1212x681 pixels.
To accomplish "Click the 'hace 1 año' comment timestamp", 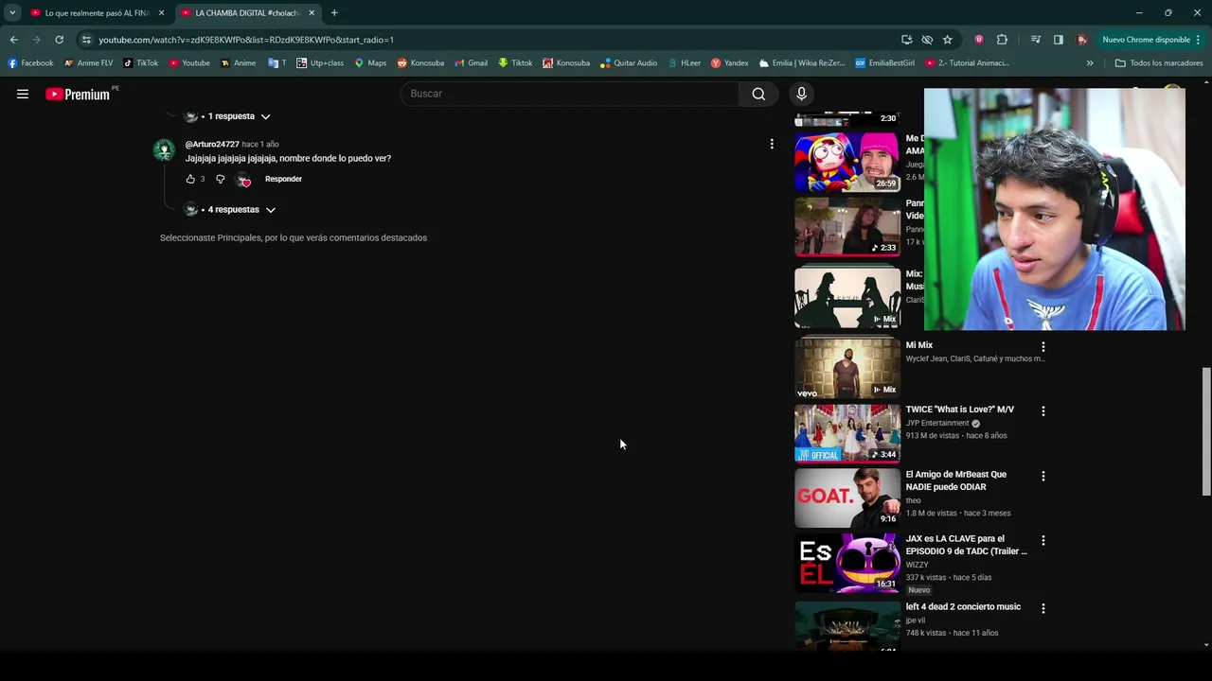I will tap(260, 144).
